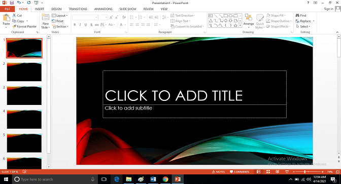Image resolution: width=341 pixels, height=184 pixels.
Task: Open the Layout dropdown
Action: pyautogui.click(x=60, y=15)
